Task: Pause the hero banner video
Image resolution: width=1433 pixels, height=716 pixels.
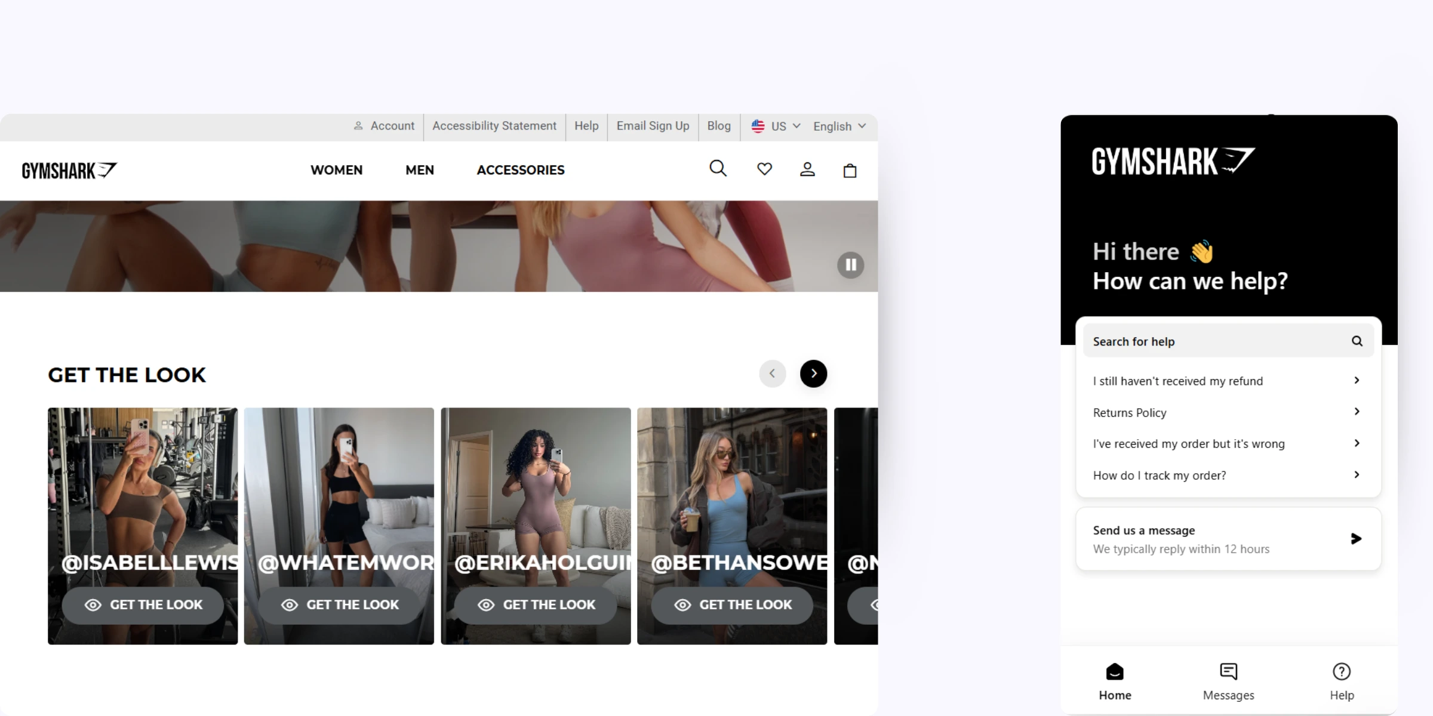Action: [850, 265]
